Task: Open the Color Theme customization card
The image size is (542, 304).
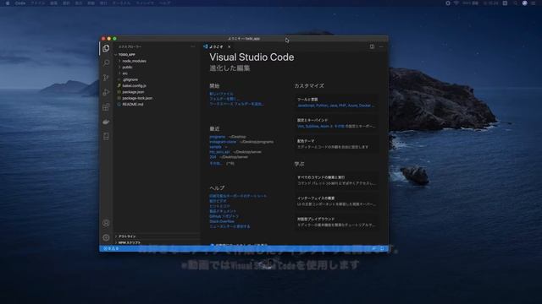Action: [x=336, y=144]
